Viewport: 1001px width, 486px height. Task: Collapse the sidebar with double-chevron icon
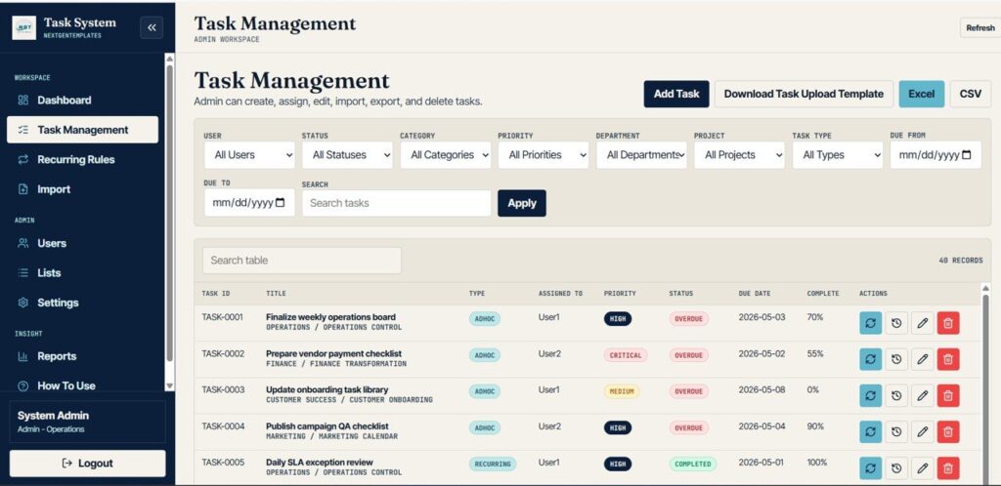(152, 27)
